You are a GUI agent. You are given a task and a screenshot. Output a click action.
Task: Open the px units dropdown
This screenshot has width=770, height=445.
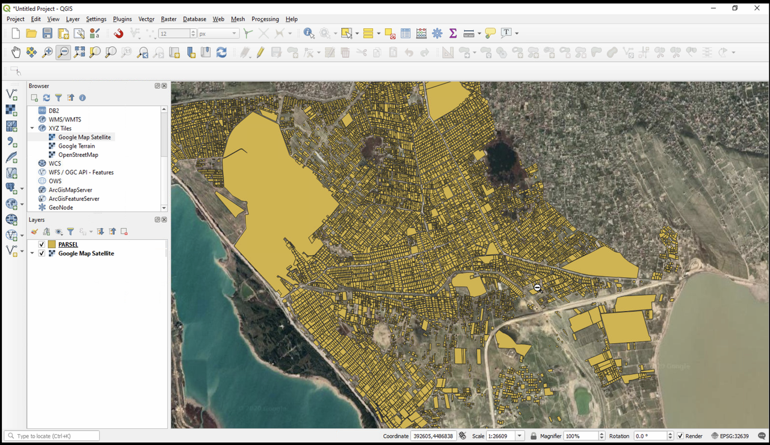234,34
